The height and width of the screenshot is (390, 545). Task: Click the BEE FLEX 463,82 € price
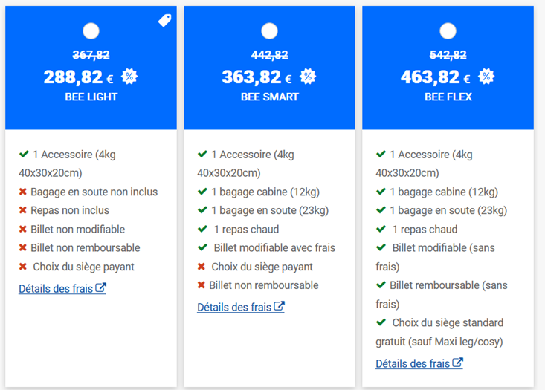(x=435, y=77)
